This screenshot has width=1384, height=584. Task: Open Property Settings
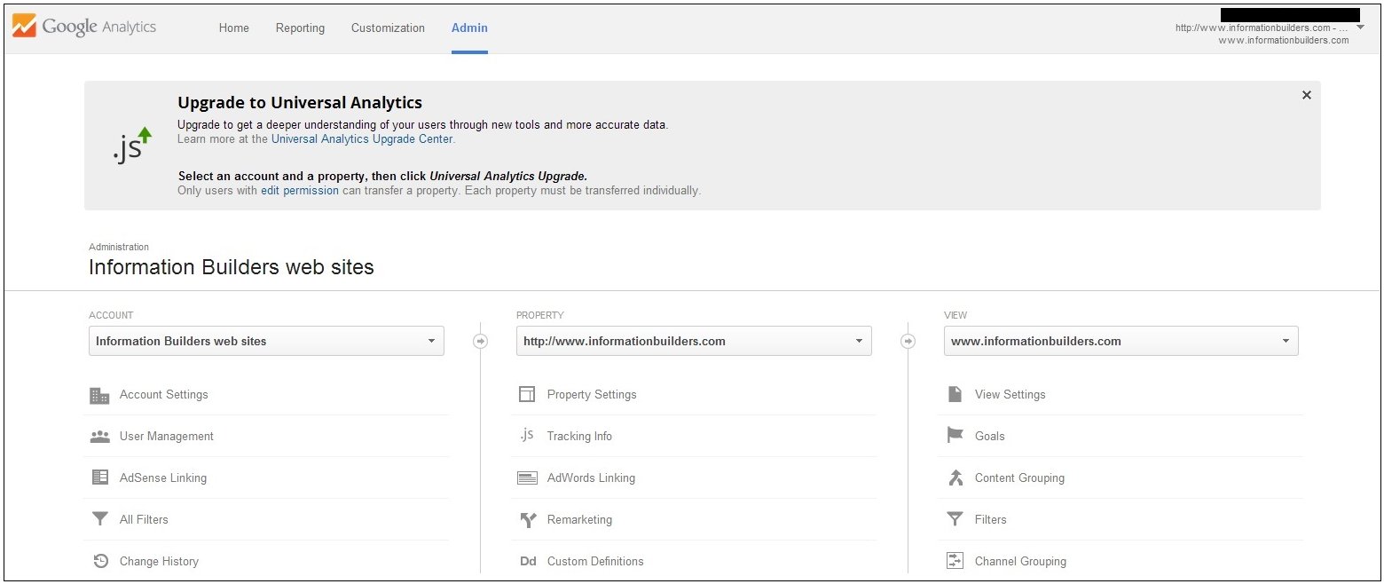592,394
